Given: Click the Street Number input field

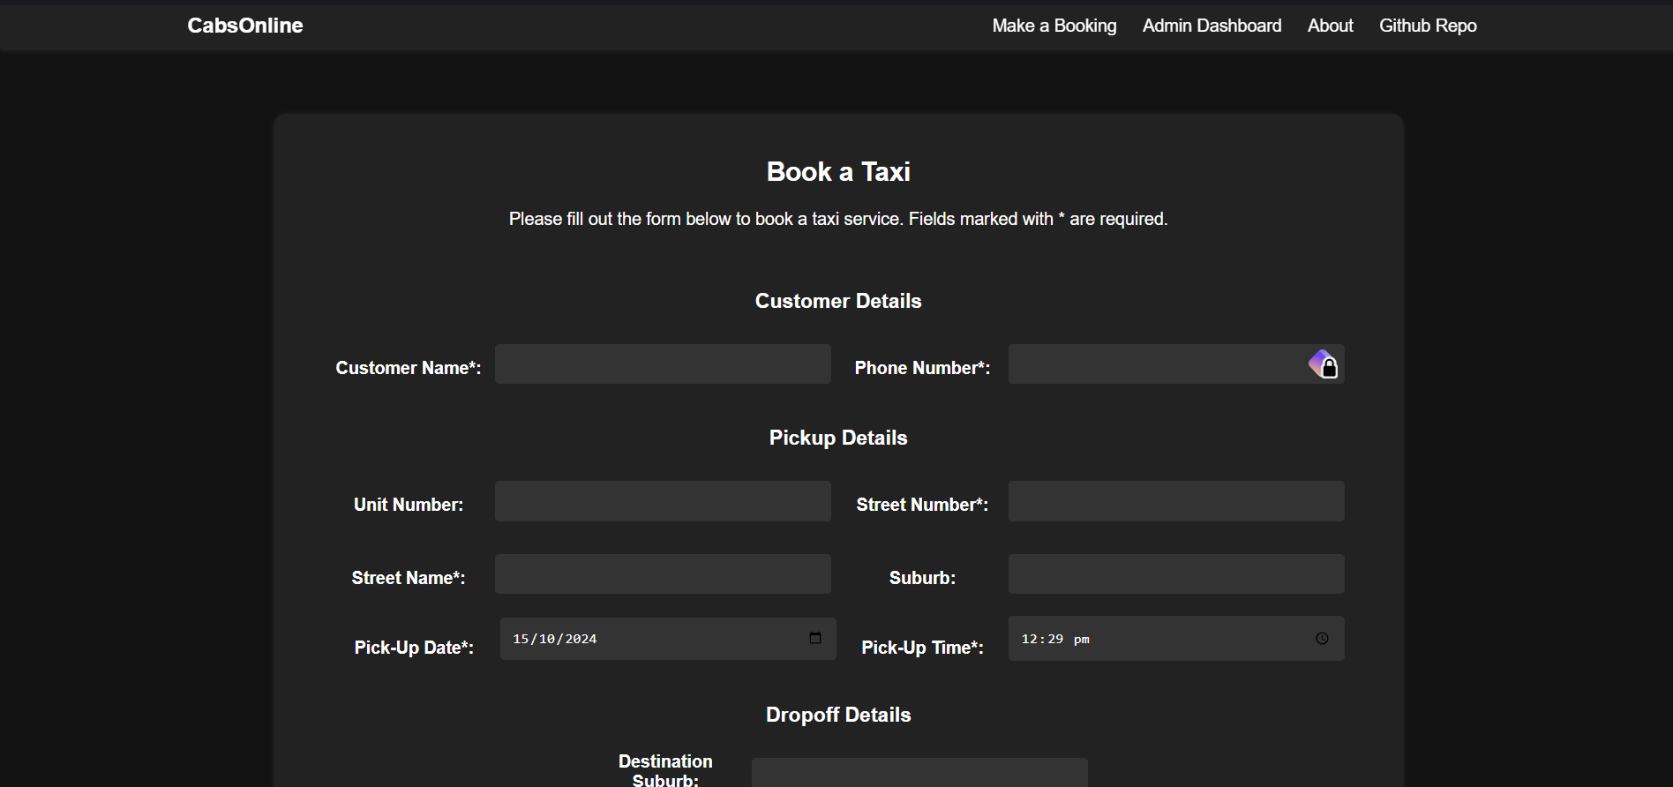Looking at the screenshot, I should (1175, 501).
